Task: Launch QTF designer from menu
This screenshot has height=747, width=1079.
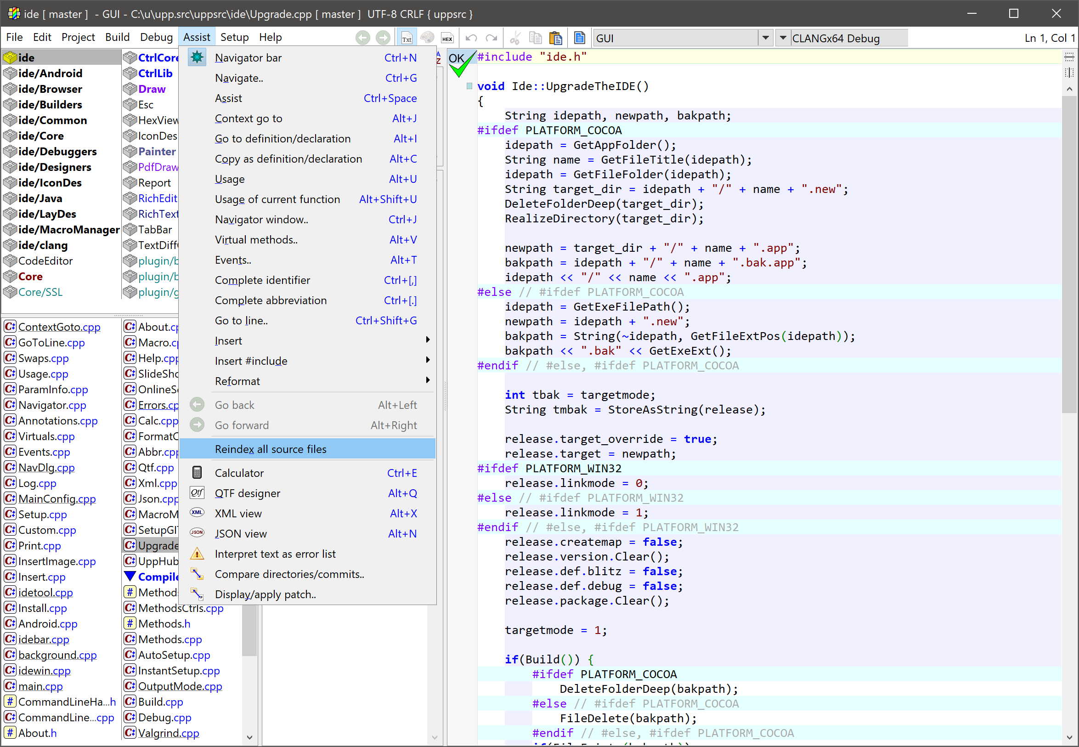Action: [x=247, y=493]
